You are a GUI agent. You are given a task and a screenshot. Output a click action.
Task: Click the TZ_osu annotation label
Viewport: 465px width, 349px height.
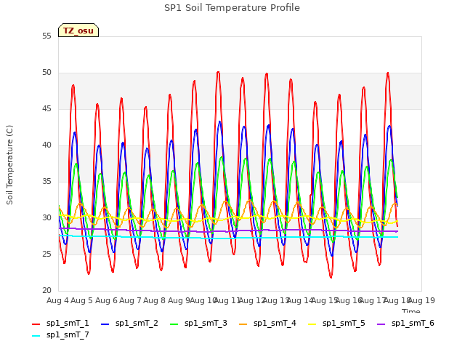[x=78, y=31]
